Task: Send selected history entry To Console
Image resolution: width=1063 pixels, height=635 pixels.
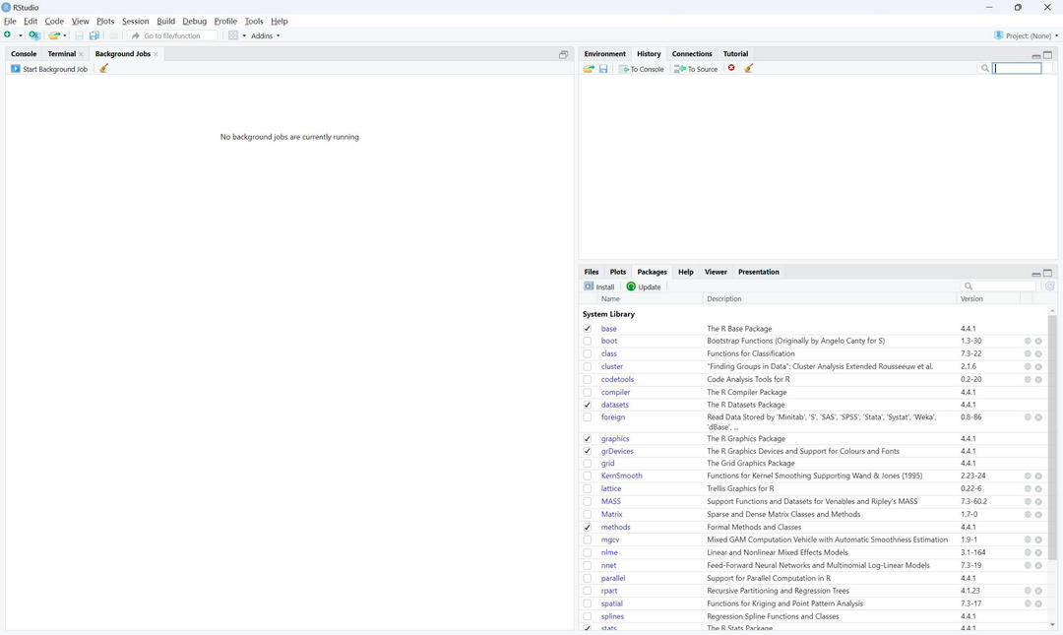Action: [x=640, y=68]
